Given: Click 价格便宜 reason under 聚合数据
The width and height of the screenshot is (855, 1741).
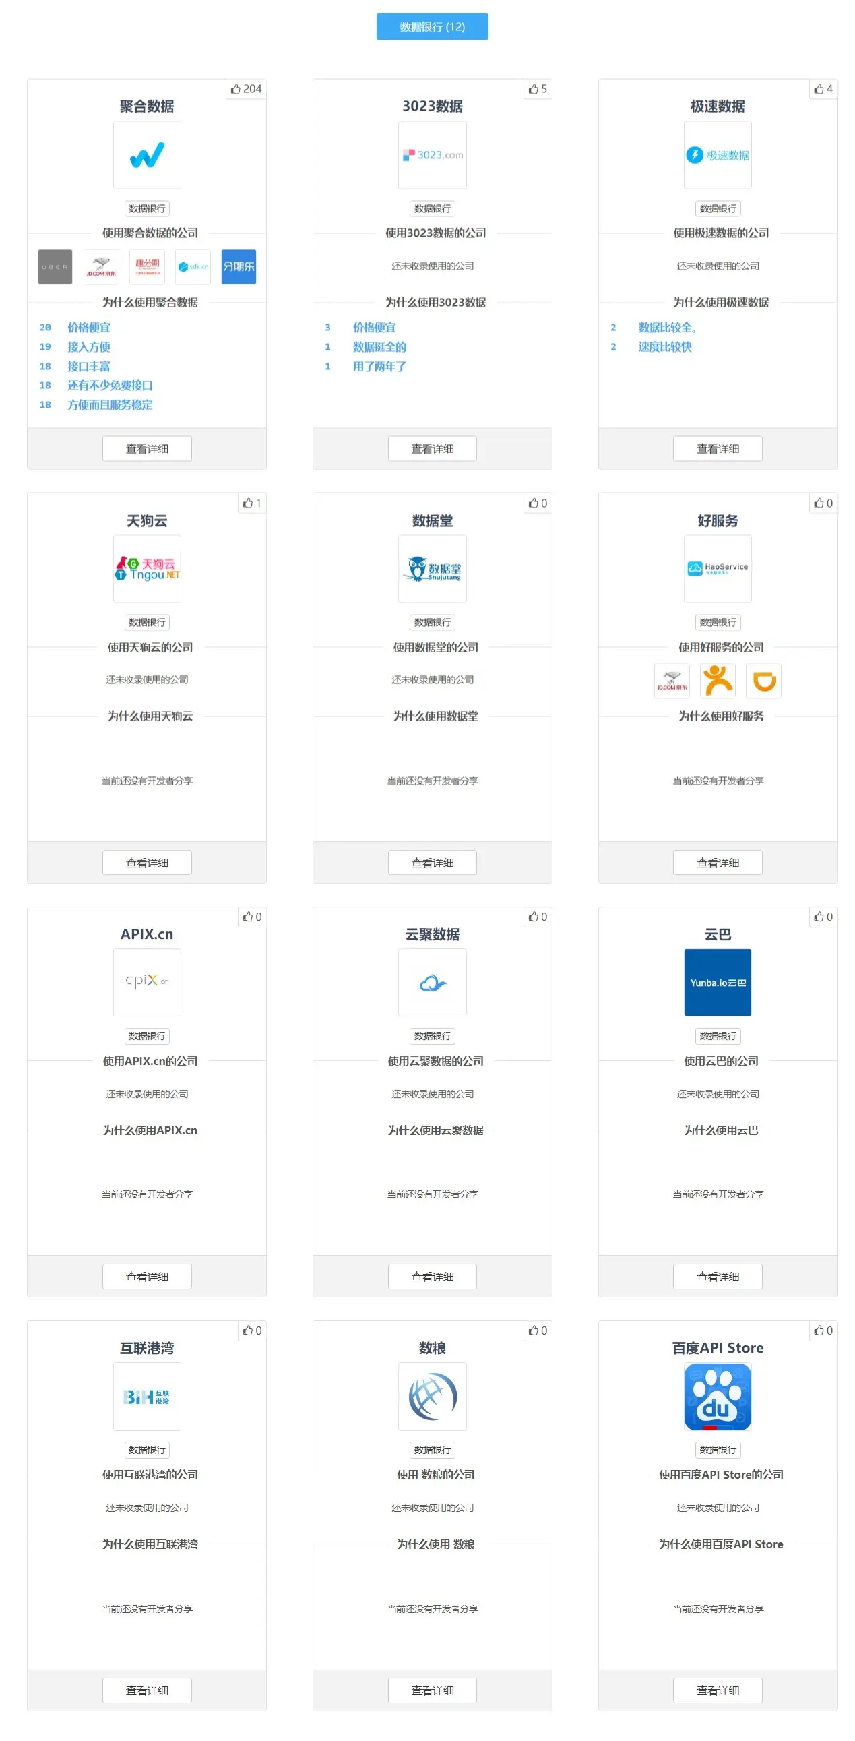Looking at the screenshot, I should coord(88,327).
